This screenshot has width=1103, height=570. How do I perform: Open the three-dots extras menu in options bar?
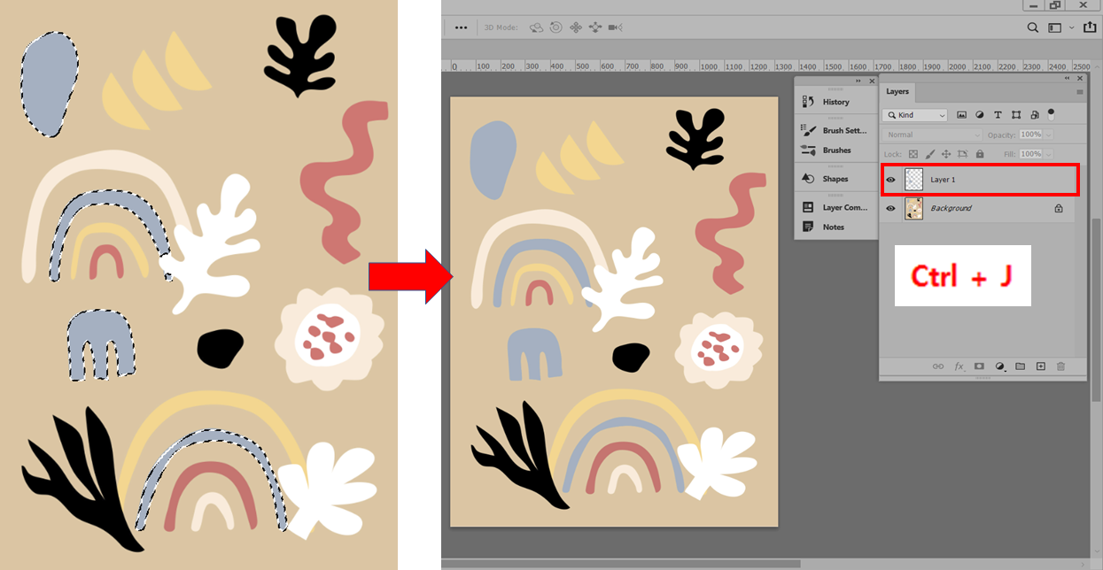point(461,27)
